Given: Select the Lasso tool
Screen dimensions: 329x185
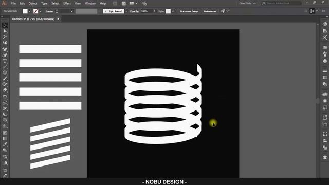Looking at the screenshot, I should (x=5, y=43).
